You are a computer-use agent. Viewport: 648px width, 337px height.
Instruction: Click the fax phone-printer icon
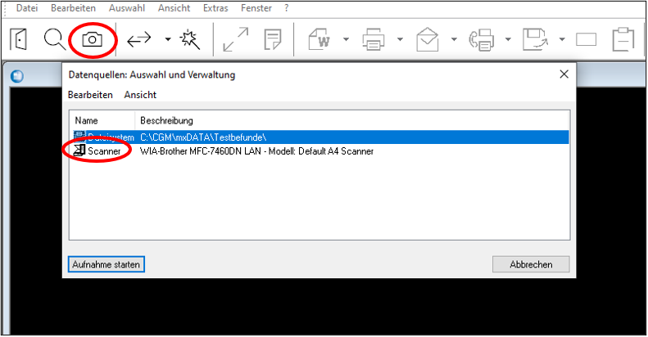481,39
